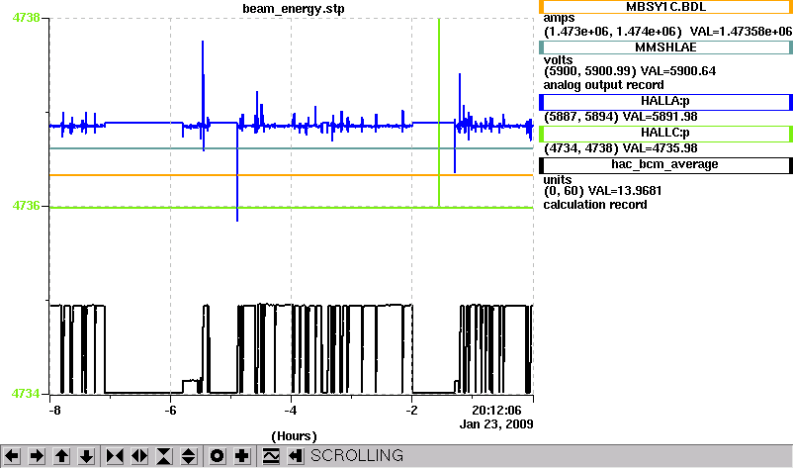Click the 4734 y-axis label
The height and width of the screenshot is (468, 793).
click(26, 394)
